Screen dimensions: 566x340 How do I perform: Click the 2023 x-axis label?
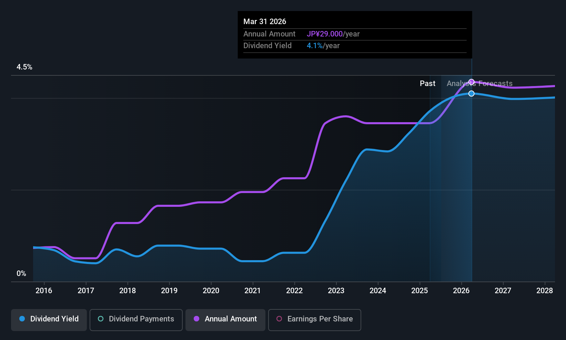click(x=336, y=290)
